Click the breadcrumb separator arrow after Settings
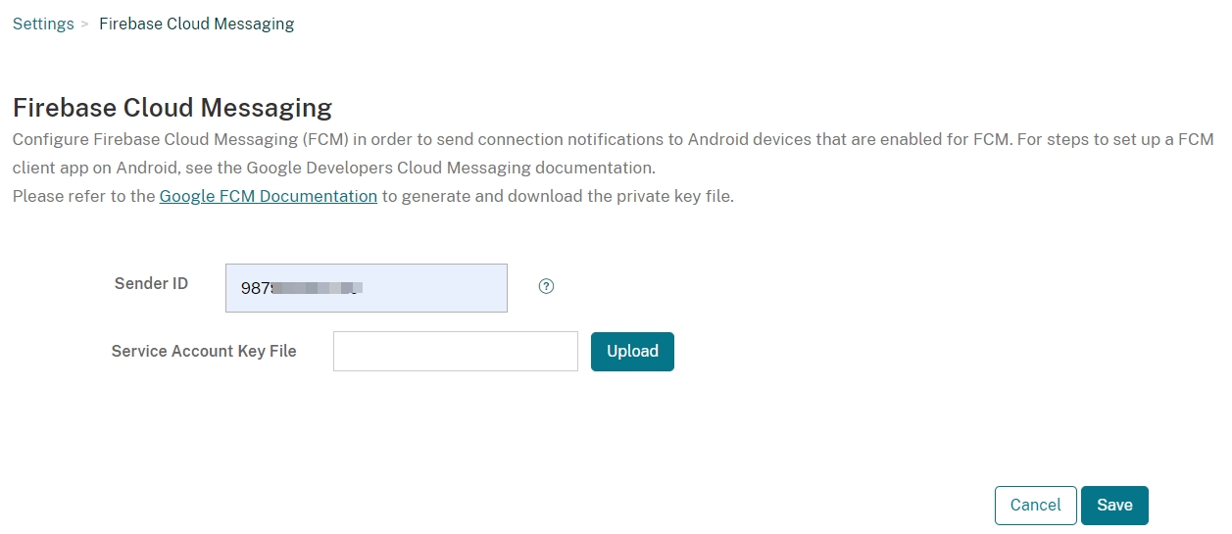 point(85,24)
